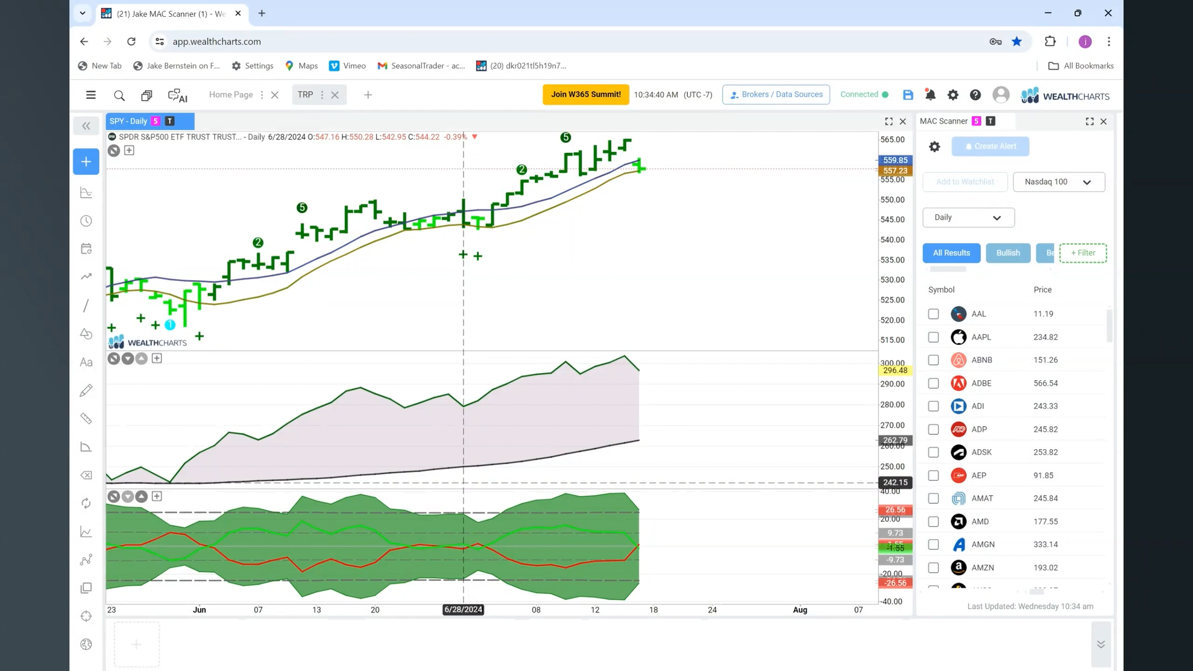Click the yellow 296.48 value label

coord(895,370)
